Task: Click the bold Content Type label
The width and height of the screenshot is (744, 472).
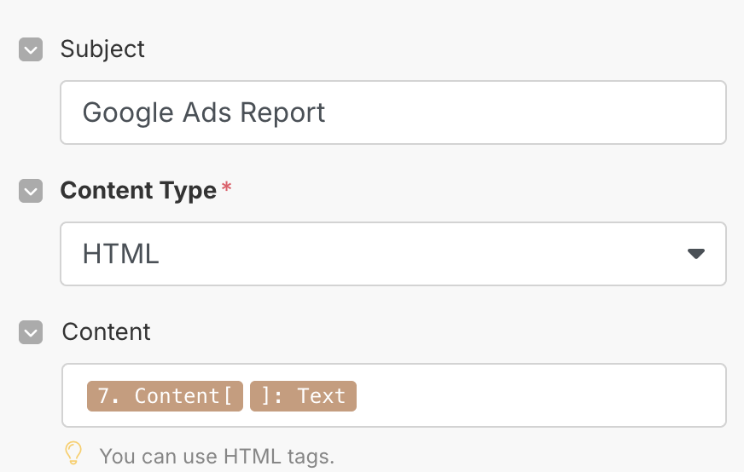Action: coord(138,191)
